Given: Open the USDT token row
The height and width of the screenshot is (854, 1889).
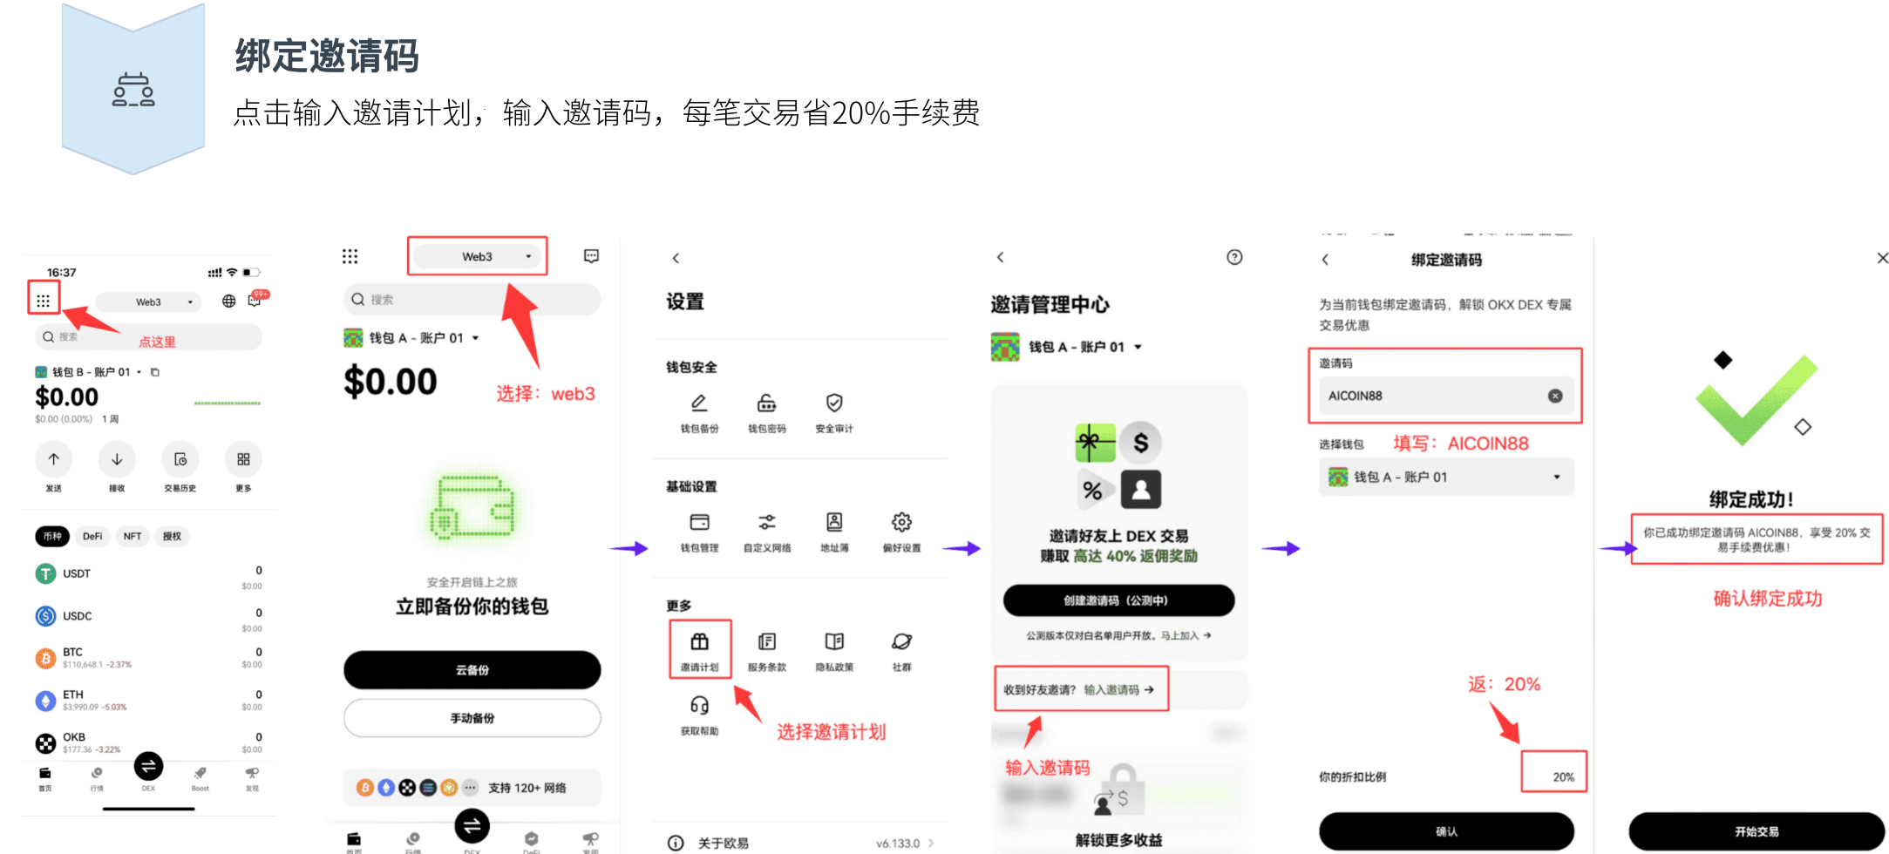Looking at the screenshot, I should tap(148, 575).
